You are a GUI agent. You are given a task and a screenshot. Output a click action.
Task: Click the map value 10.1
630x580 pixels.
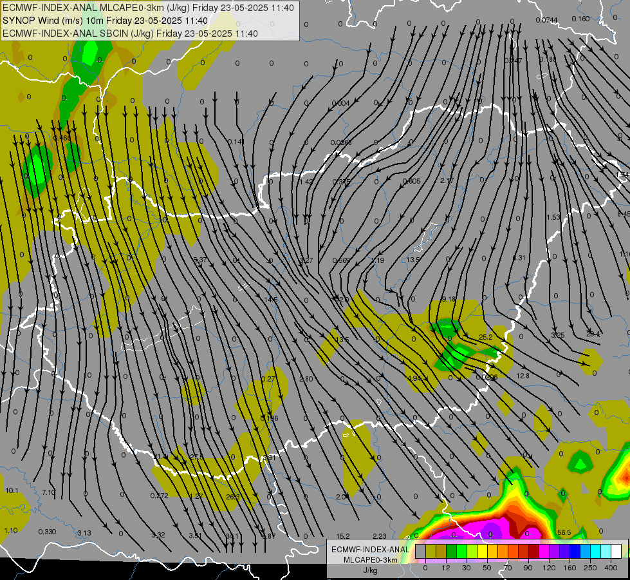click(x=12, y=490)
